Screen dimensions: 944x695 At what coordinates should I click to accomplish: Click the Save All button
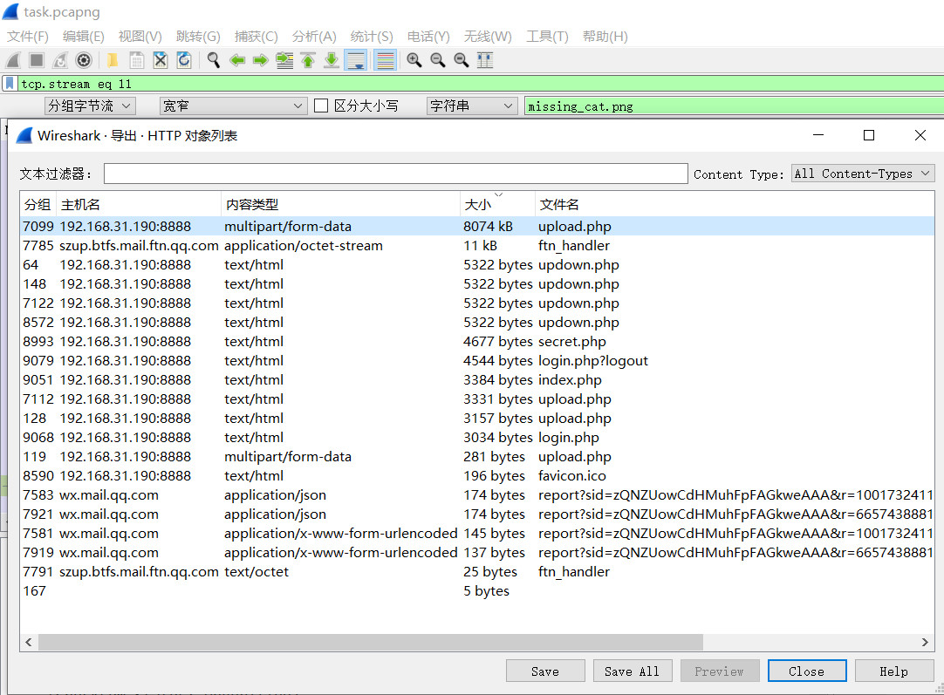tap(633, 671)
